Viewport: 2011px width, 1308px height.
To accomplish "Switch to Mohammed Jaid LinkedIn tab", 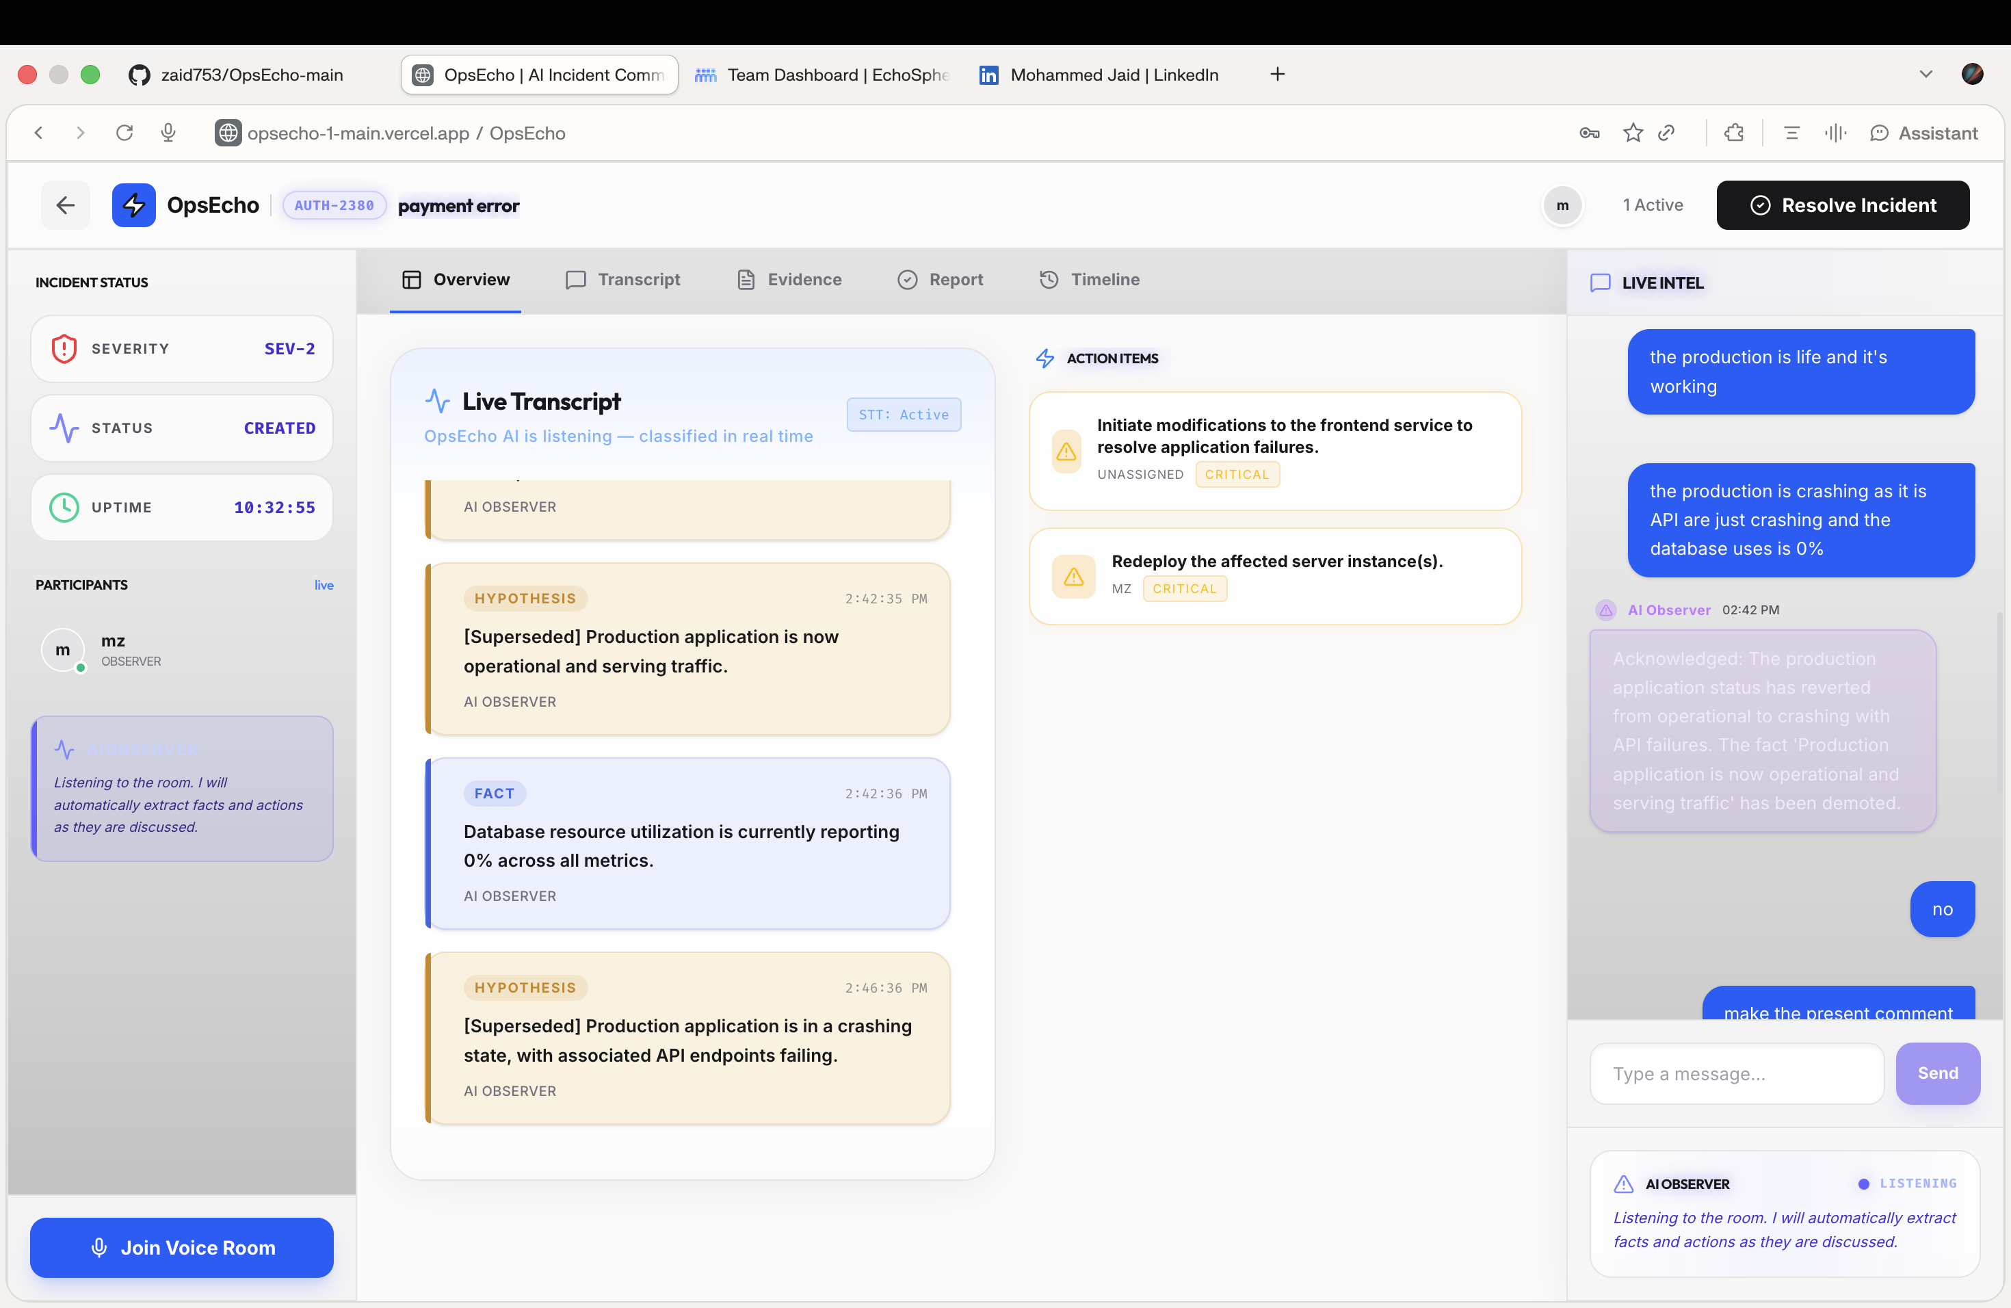I will click(x=1099, y=75).
